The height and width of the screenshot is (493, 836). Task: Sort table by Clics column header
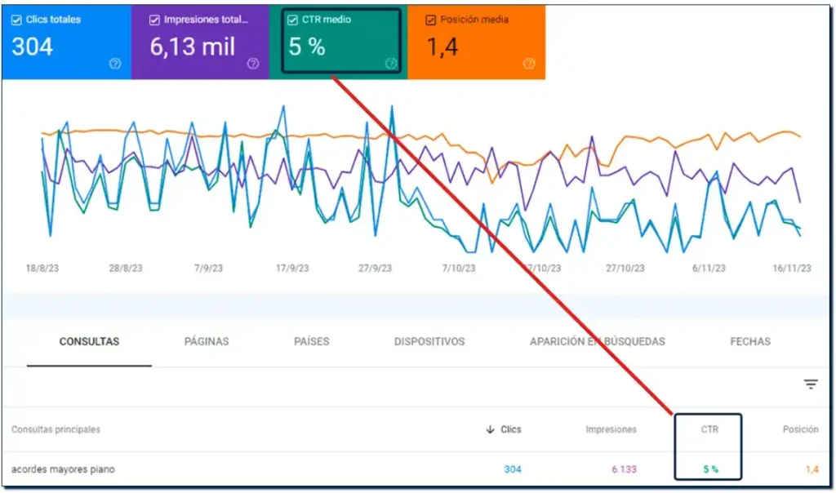(x=511, y=429)
